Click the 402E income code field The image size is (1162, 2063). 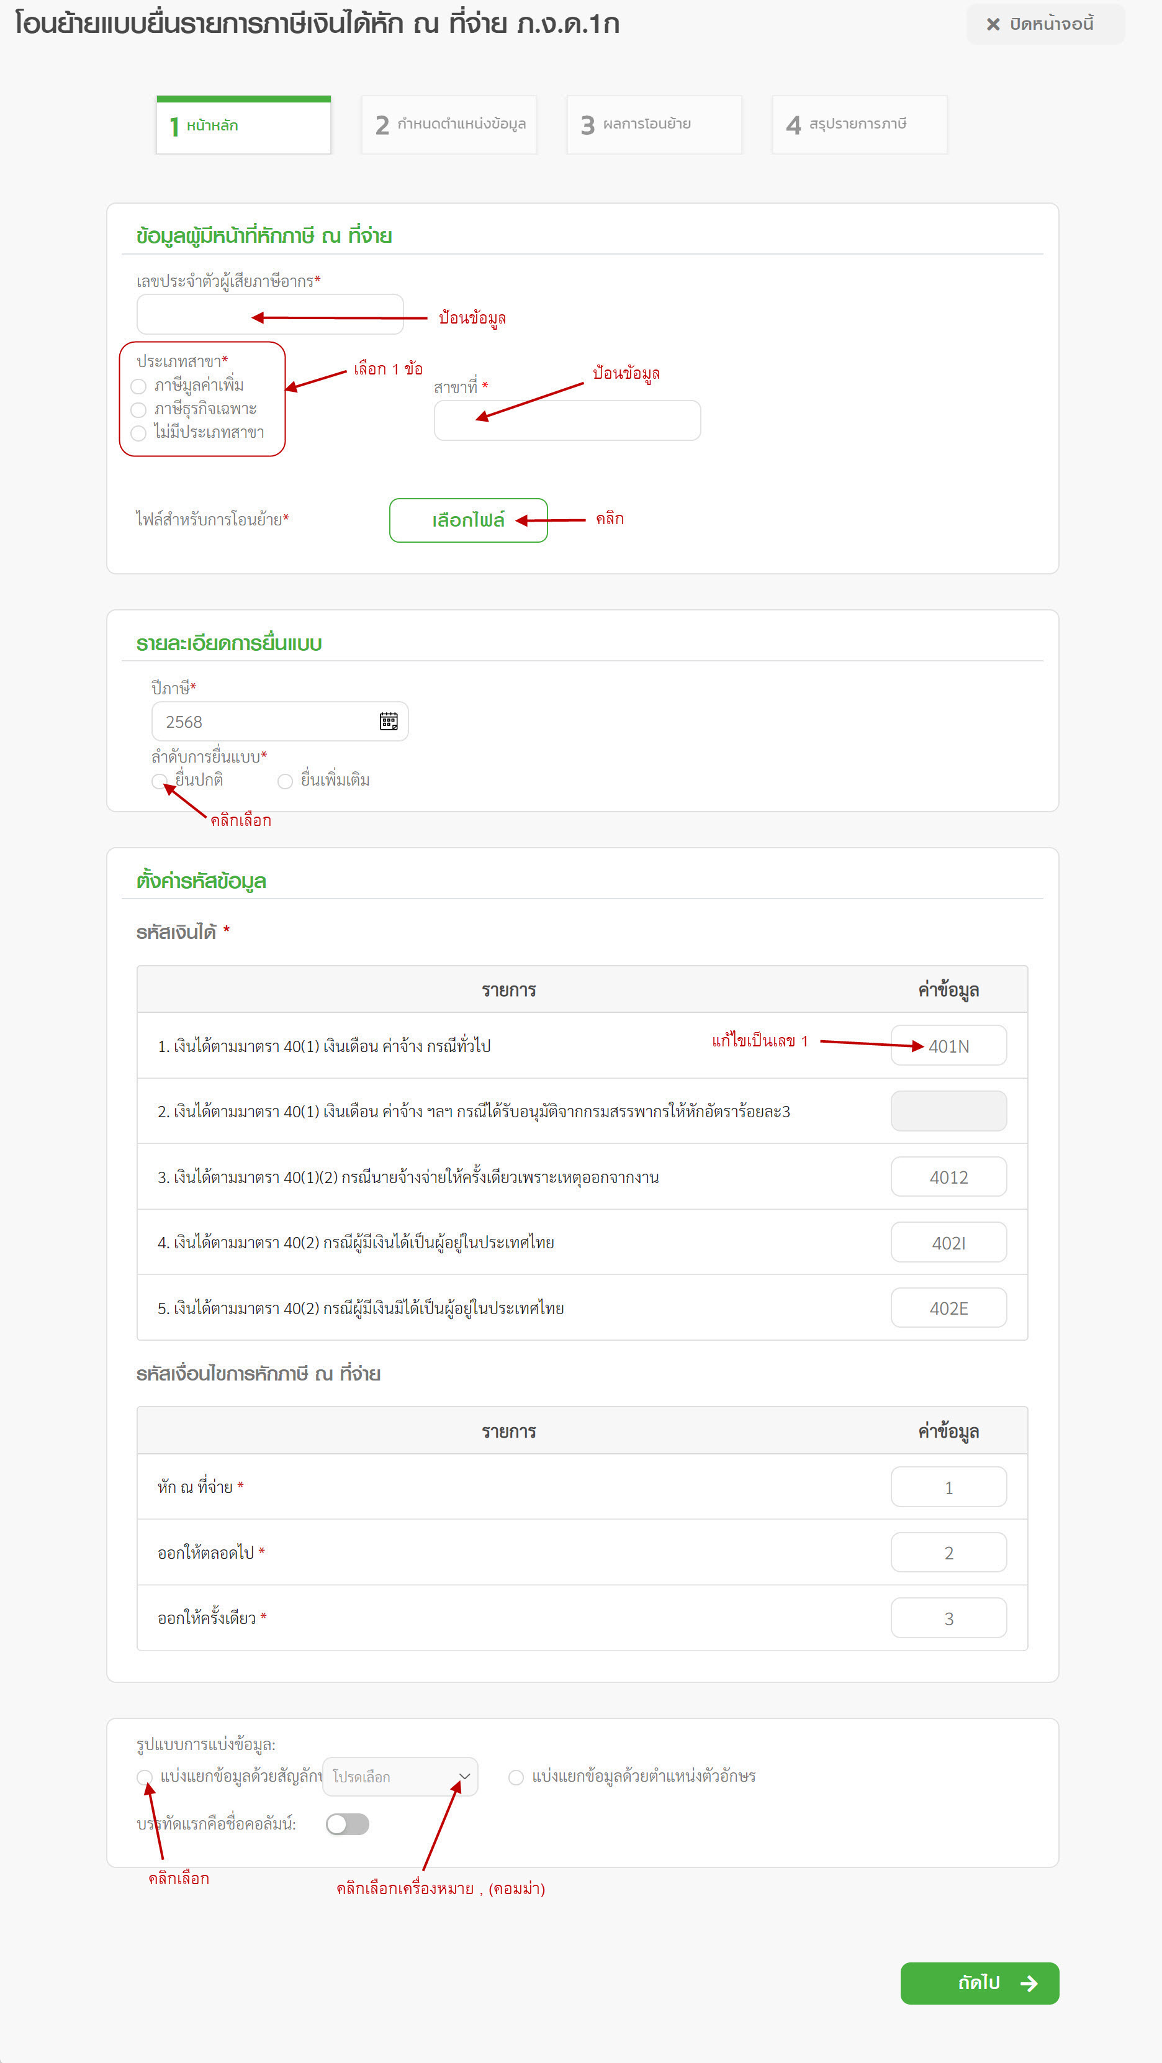pyautogui.click(x=948, y=1308)
